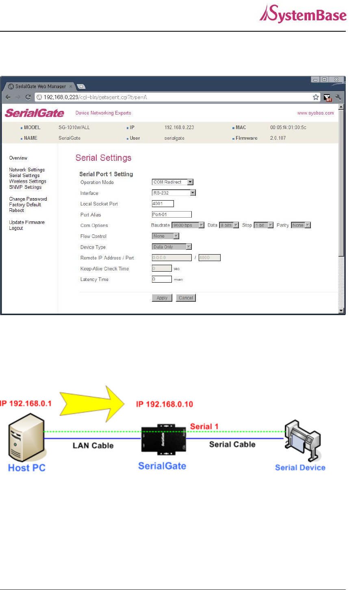
Task: Click the Keep-Alive Check Time field
Action: pos(162,268)
